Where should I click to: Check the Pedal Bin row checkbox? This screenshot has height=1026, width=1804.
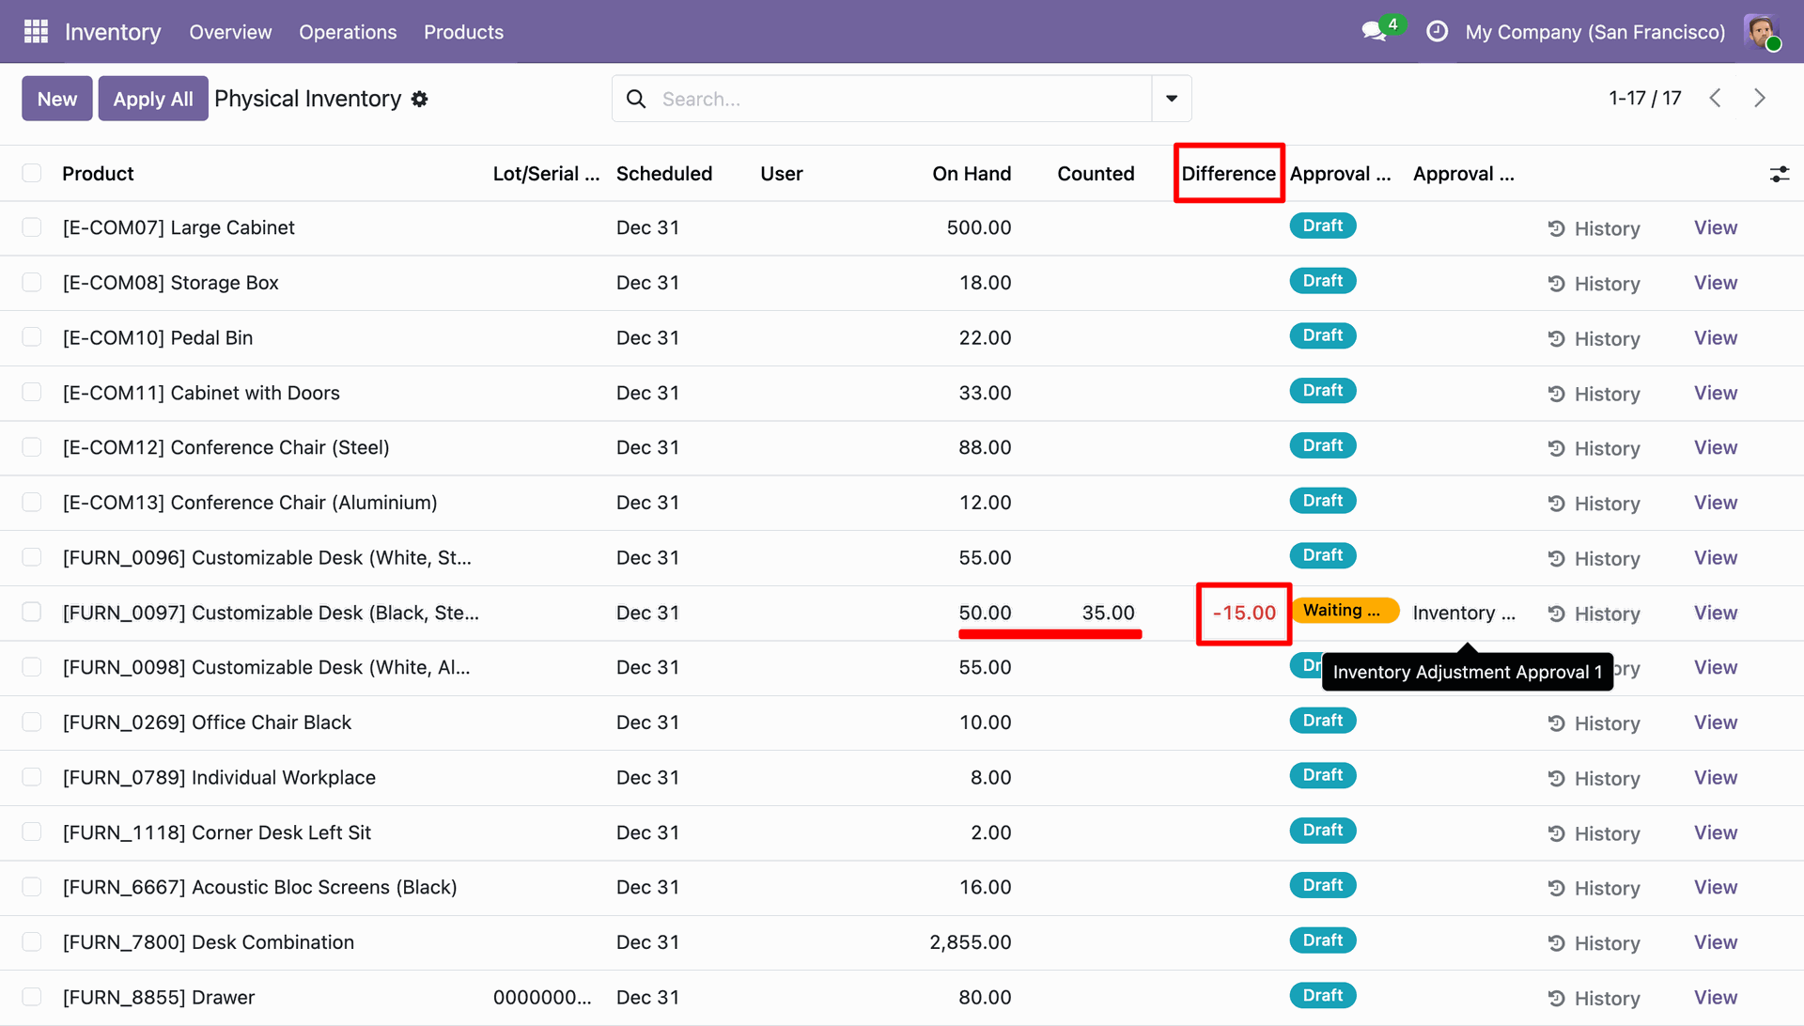[32, 337]
